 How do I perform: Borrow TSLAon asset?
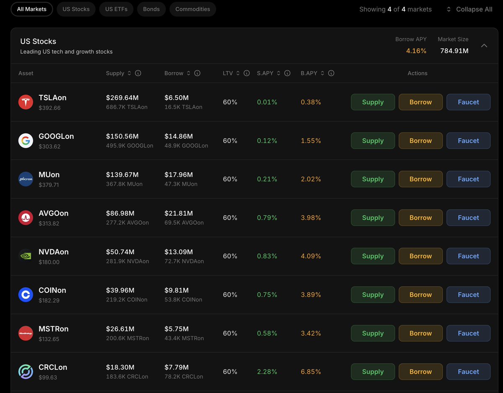420,102
